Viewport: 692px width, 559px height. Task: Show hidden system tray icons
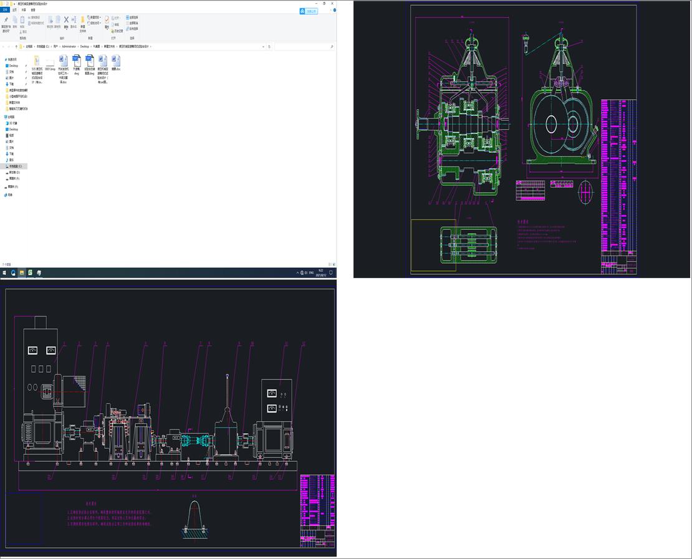(x=297, y=273)
